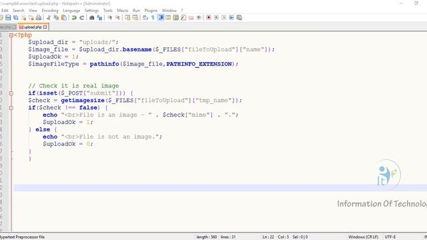Click the Paste clipboard icon

pos(64,18)
